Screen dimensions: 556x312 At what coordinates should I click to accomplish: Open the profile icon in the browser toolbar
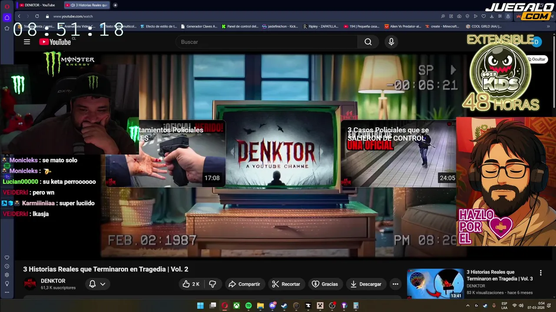point(508,16)
